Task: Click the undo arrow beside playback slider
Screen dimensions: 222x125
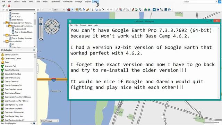Action: (38, 10)
